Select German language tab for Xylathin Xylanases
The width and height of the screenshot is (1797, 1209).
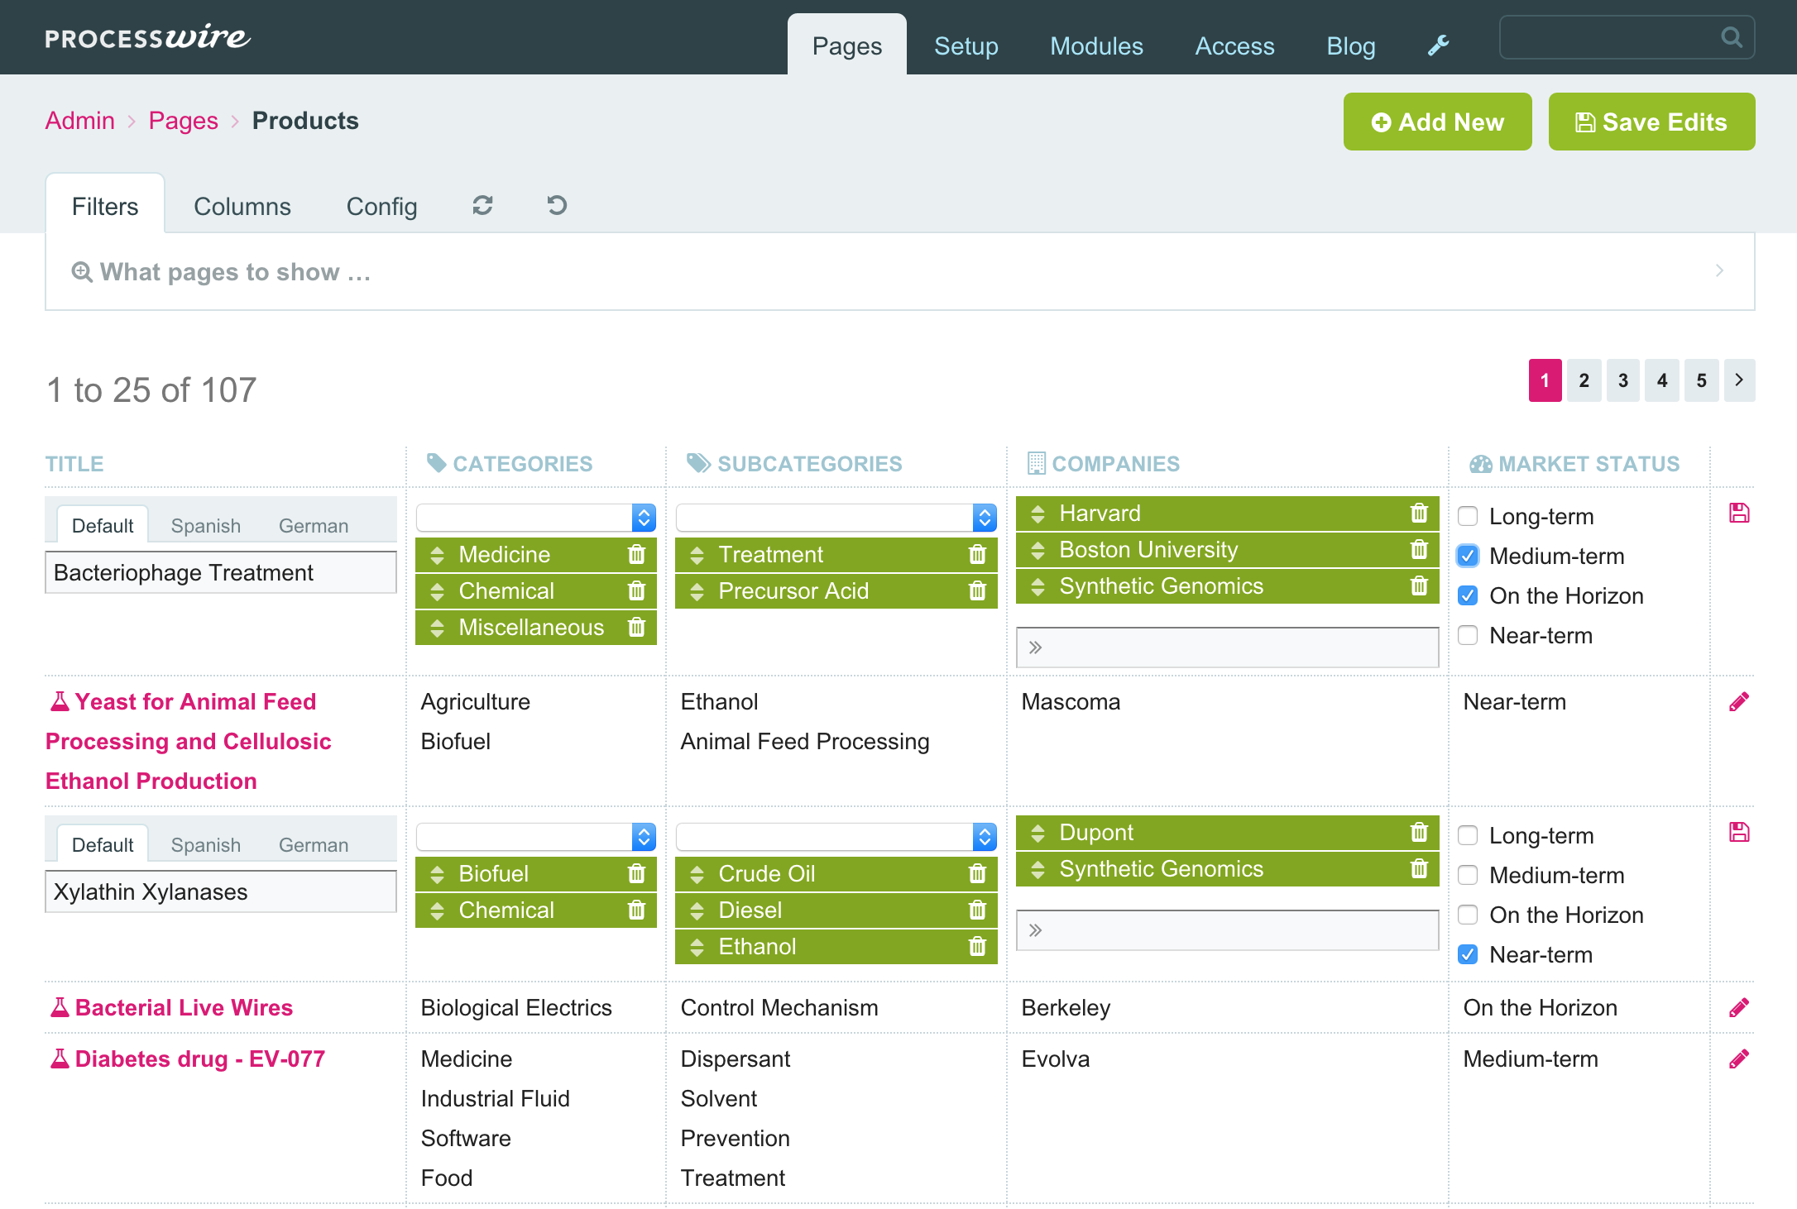(314, 845)
